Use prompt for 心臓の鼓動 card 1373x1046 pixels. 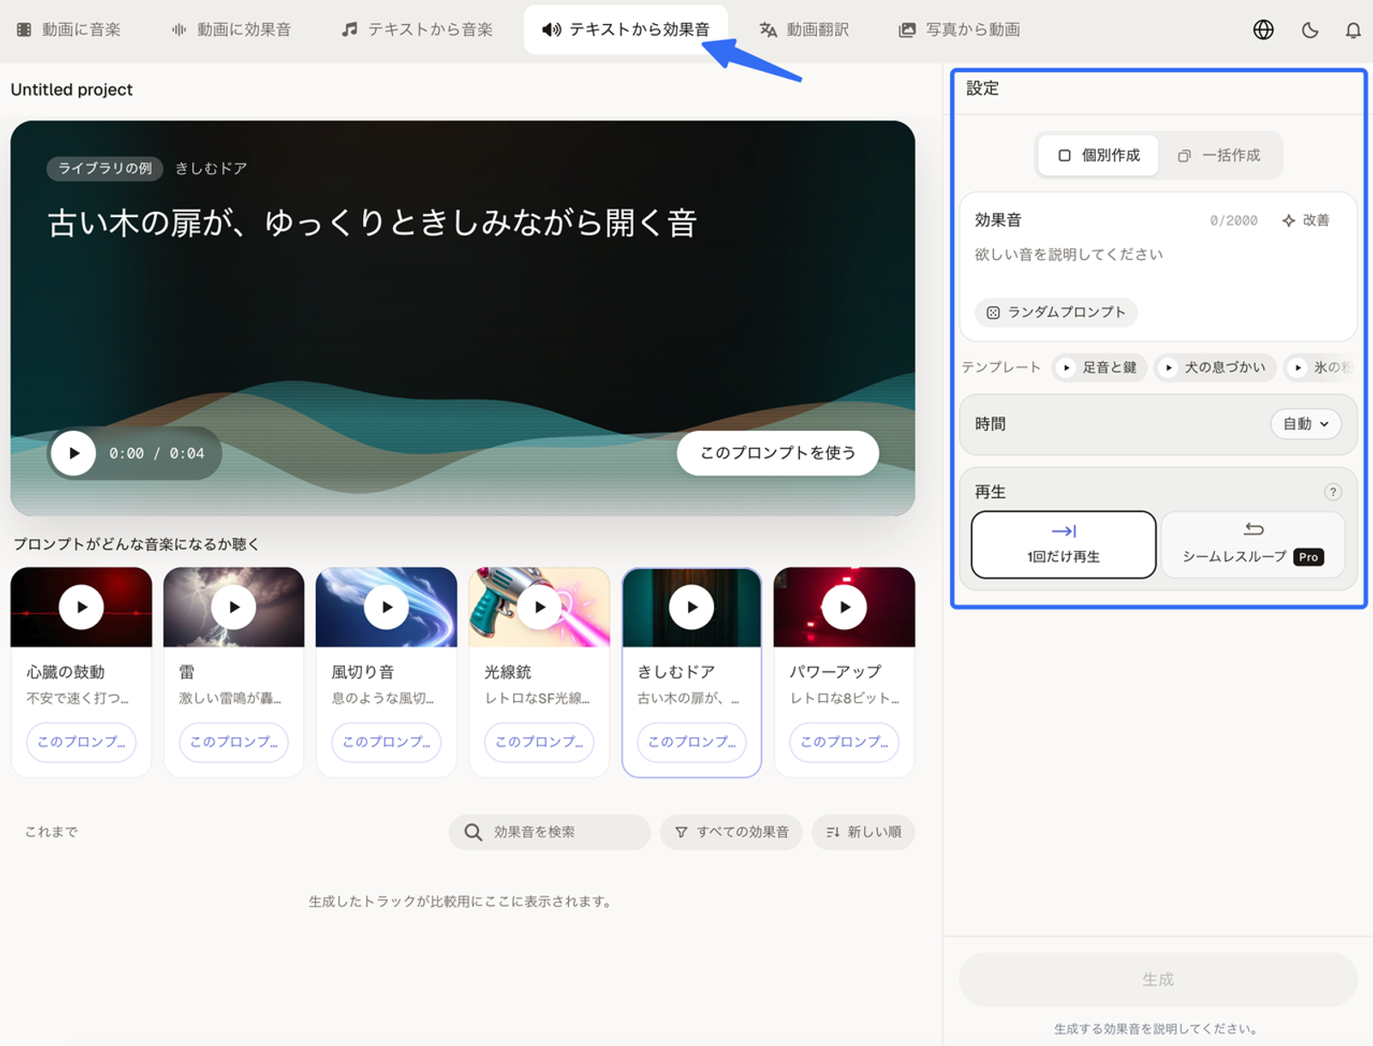pos(82,742)
